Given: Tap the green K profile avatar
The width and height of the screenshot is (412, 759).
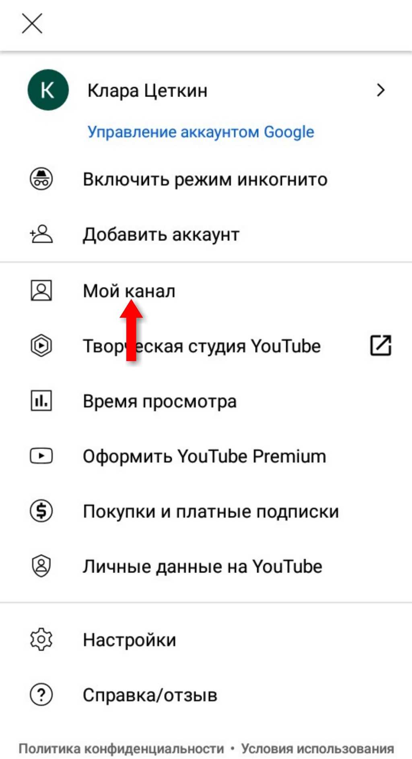Looking at the screenshot, I should [x=48, y=90].
